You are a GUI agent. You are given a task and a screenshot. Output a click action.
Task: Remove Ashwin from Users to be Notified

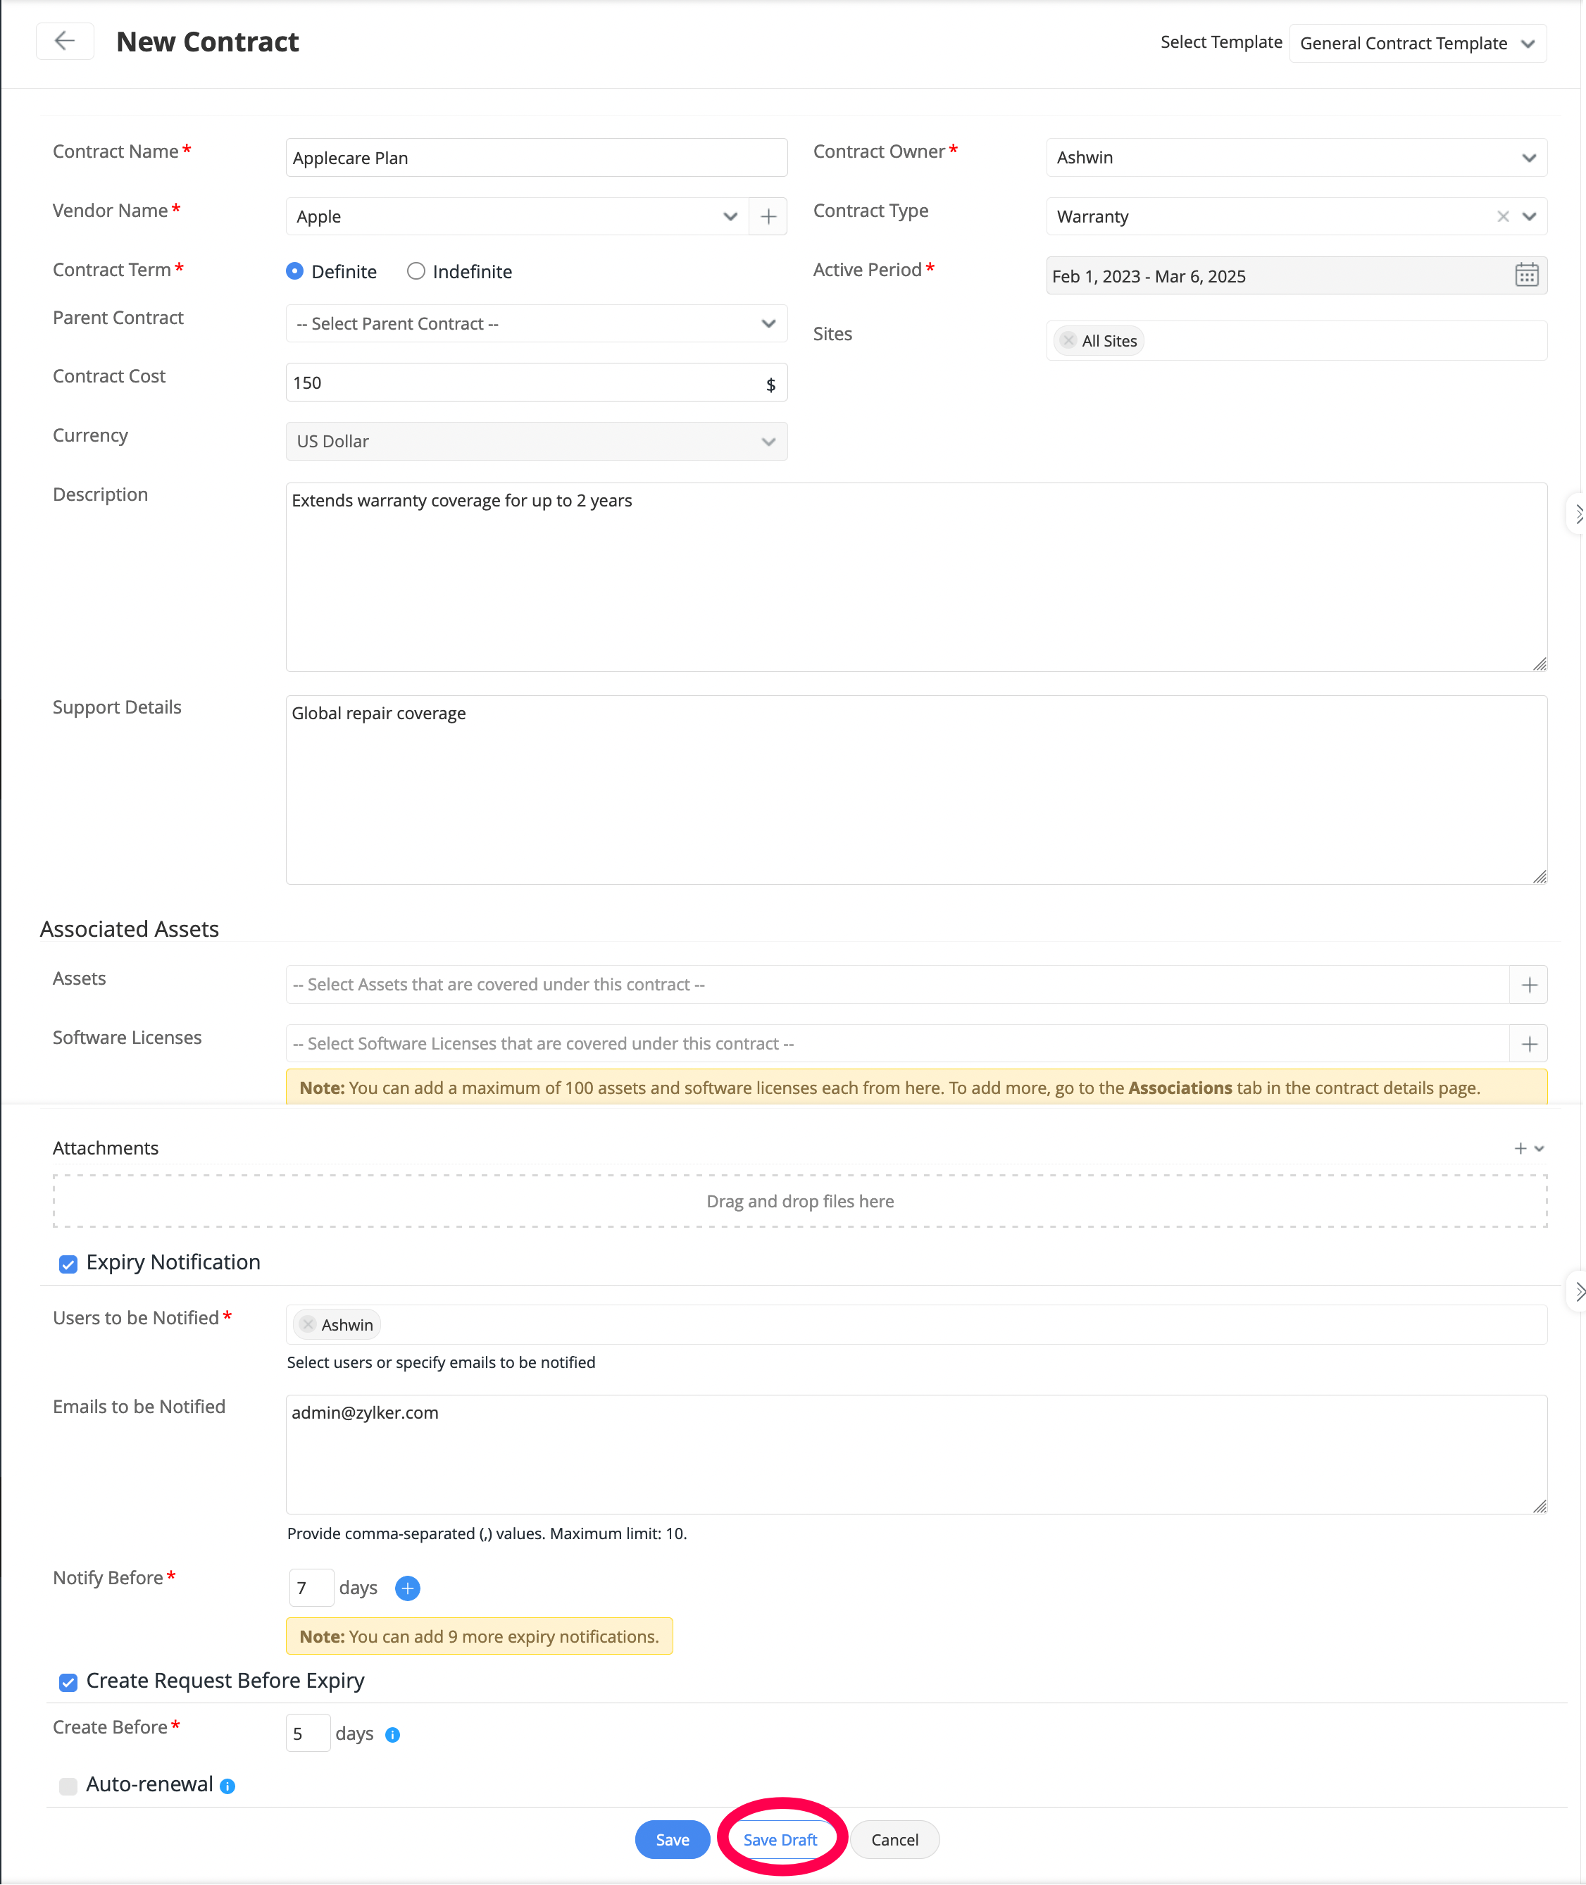pyautogui.click(x=308, y=1325)
